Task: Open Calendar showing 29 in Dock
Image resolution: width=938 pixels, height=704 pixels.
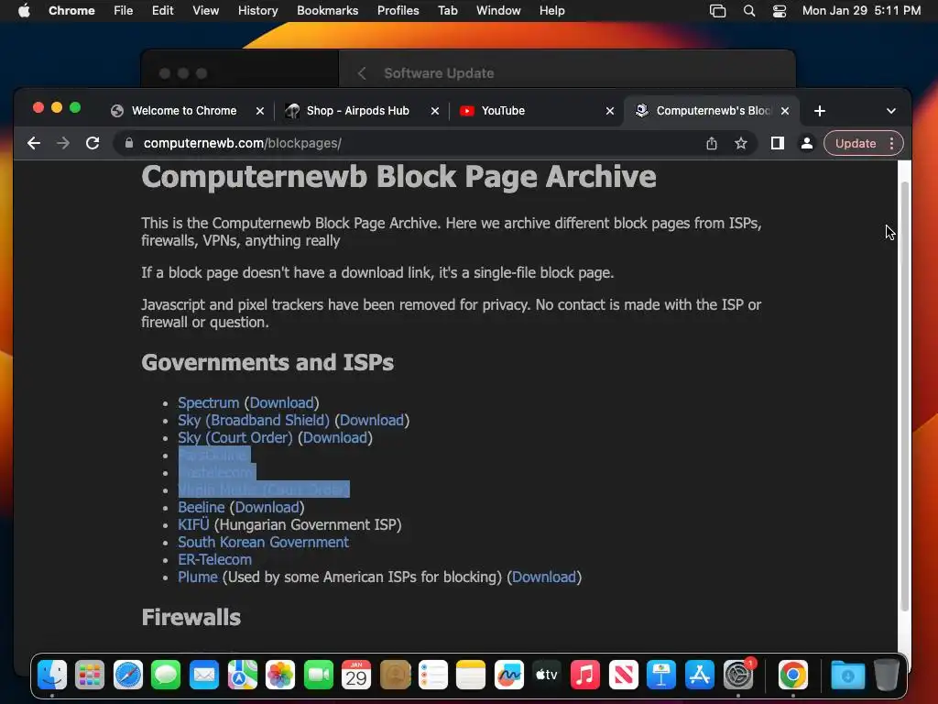Action: [x=356, y=676]
